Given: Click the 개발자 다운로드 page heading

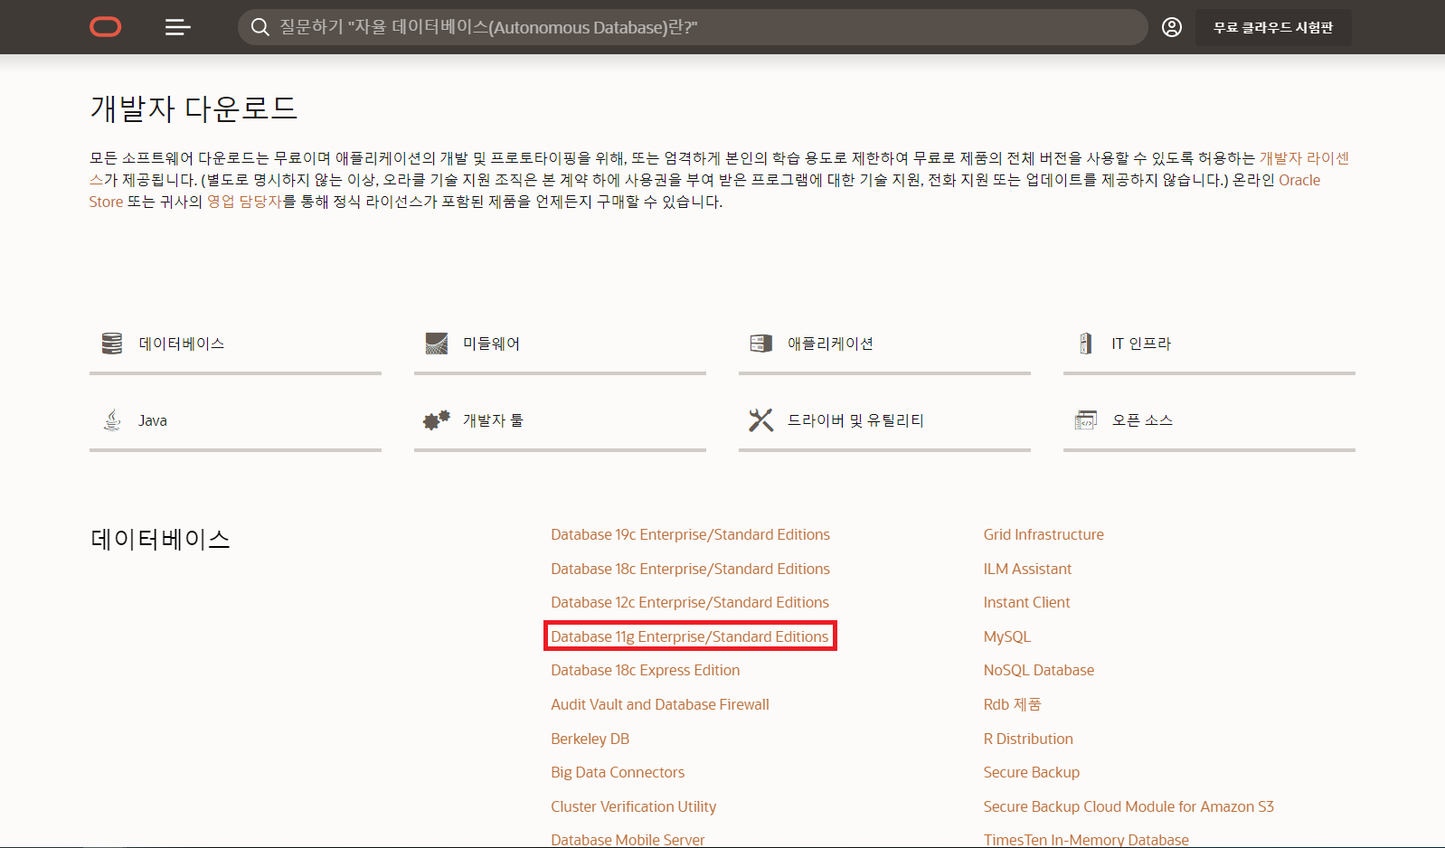Looking at the screenshot, I should (194, 108).
